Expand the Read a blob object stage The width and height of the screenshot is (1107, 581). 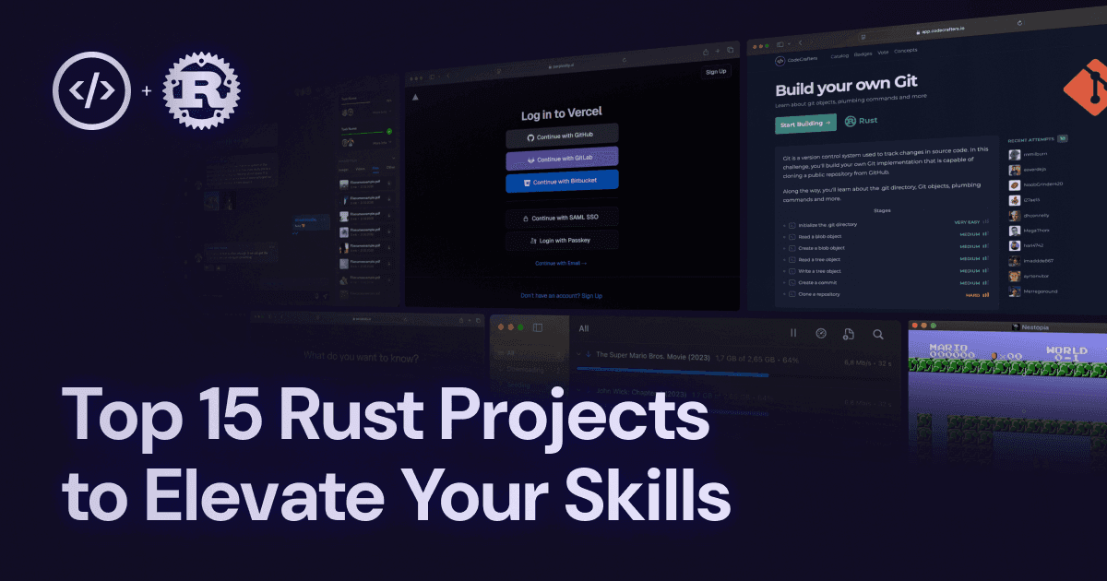point(784,236)
